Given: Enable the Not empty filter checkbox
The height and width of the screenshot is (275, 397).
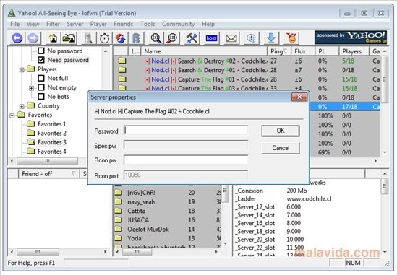Looking at the screenshot, I should tap(41, 87).
